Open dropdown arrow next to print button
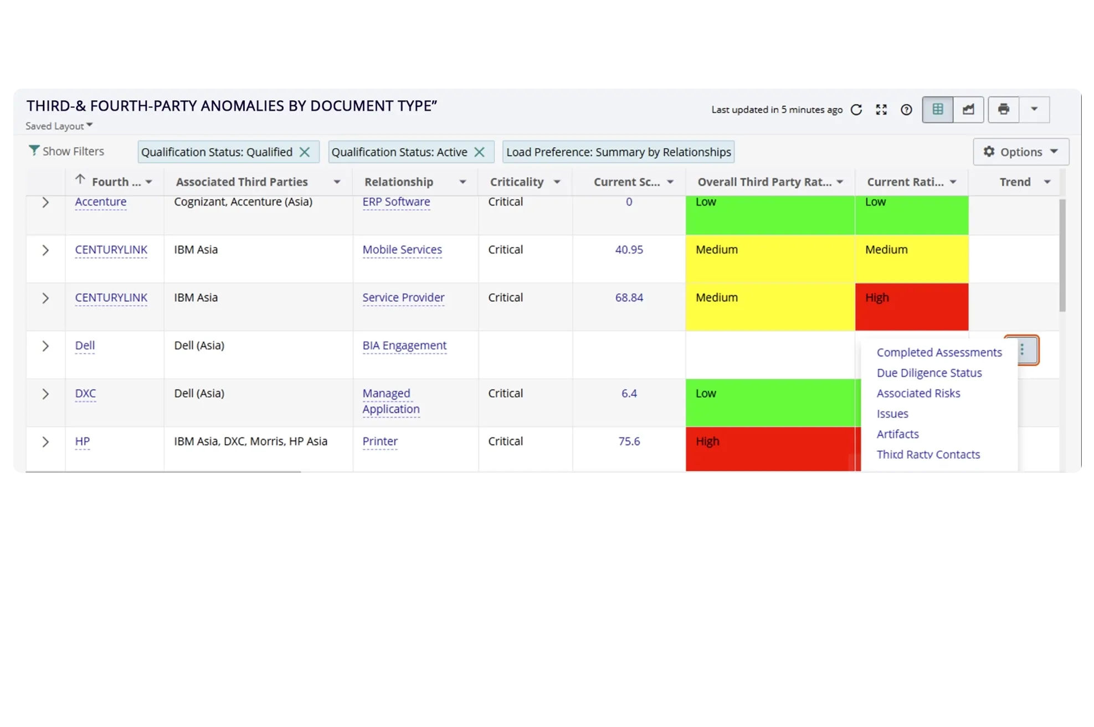Image resolution: width=1094 pixels, height=727 pixels. [x=1034, y=110]
